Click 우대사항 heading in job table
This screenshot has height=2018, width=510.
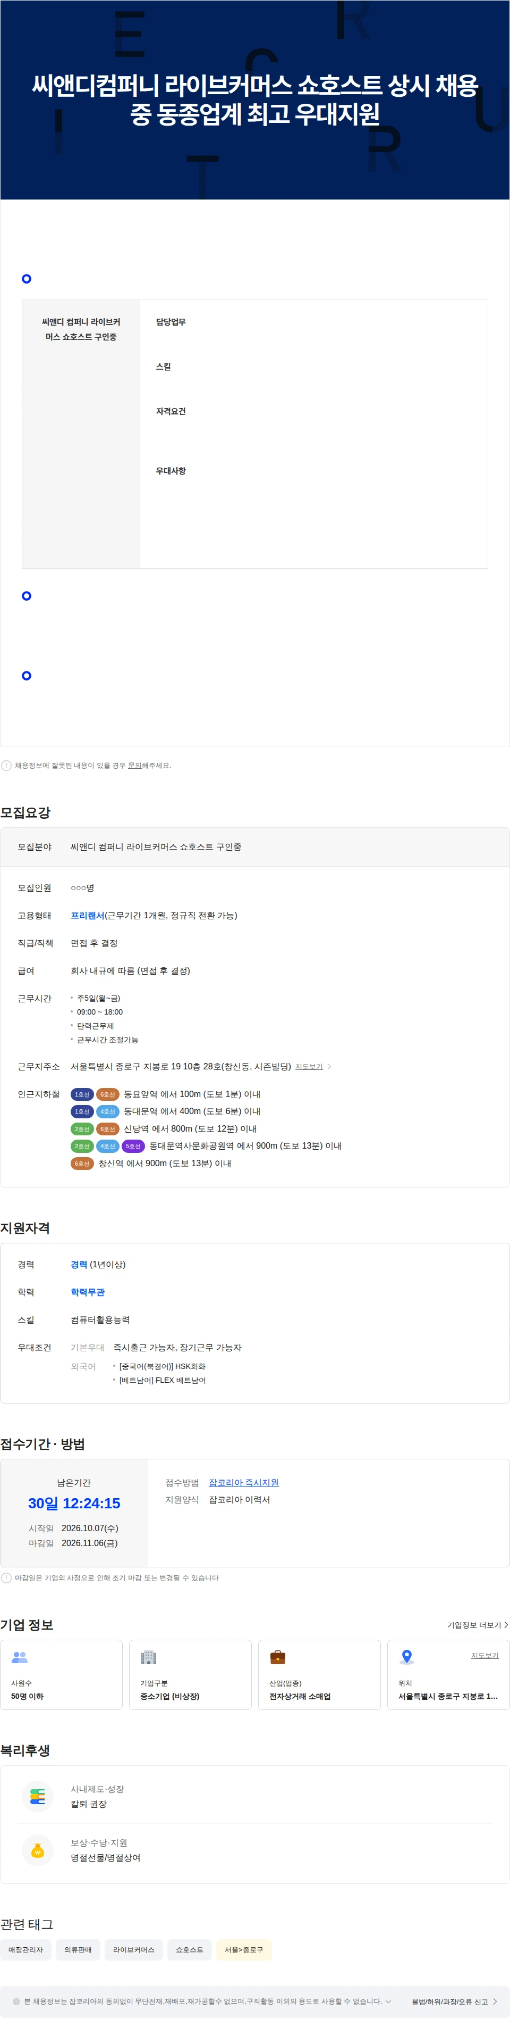tap(171, 471)
